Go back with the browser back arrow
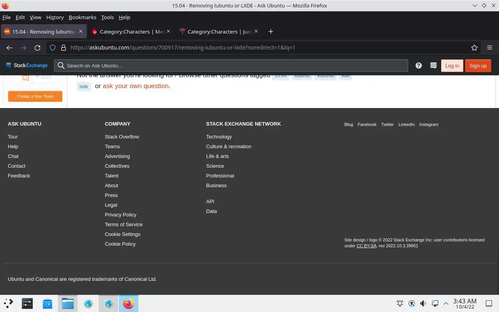Screen dimensions: 499x312 click(9, 48)
